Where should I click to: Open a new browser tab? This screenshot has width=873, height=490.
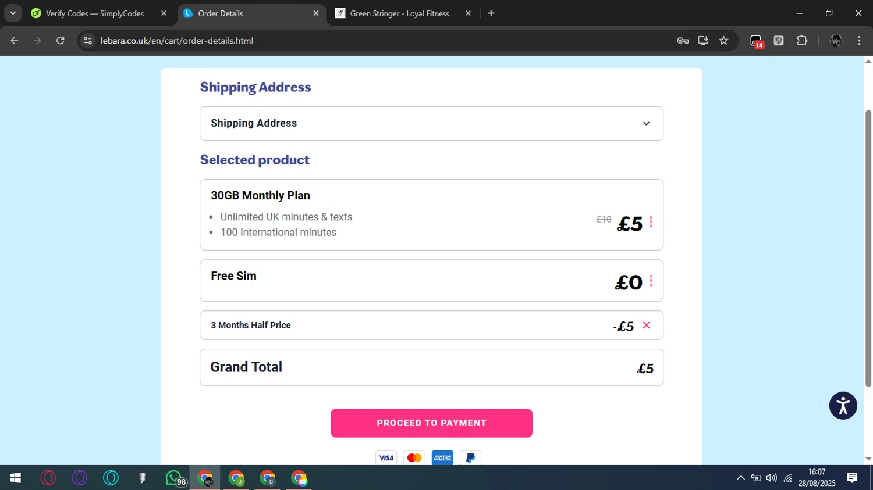[491, 13]
